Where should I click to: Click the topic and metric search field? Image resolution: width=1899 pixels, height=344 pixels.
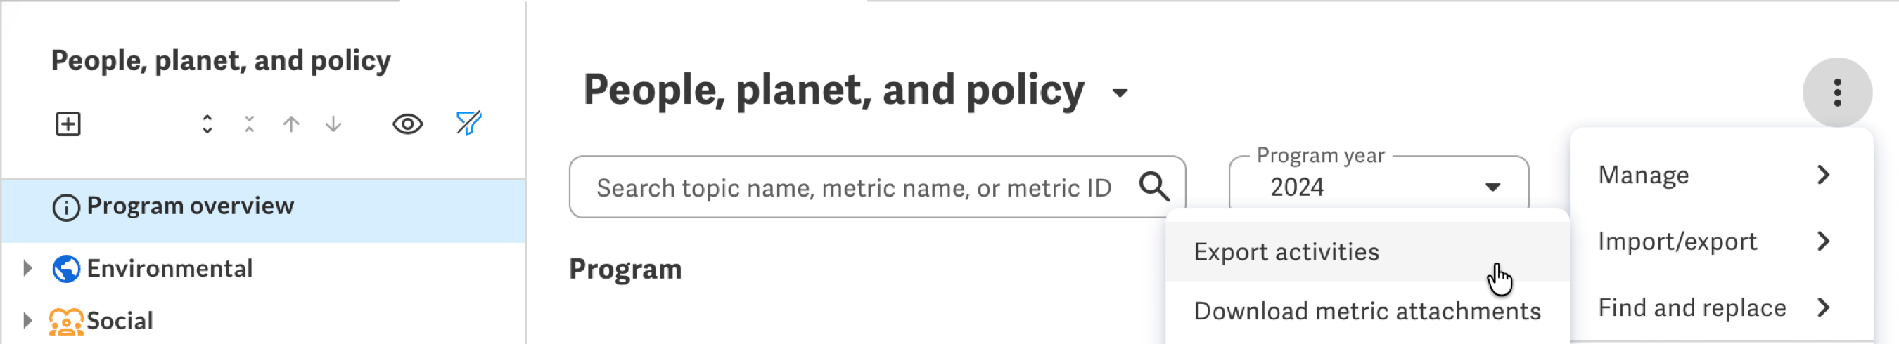(877, 187)
